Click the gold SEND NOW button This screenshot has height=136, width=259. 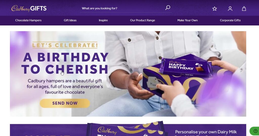pos(65,103)
